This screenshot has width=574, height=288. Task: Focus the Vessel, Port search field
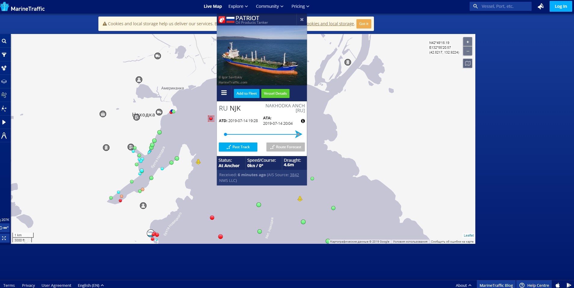tap(500, 6)
